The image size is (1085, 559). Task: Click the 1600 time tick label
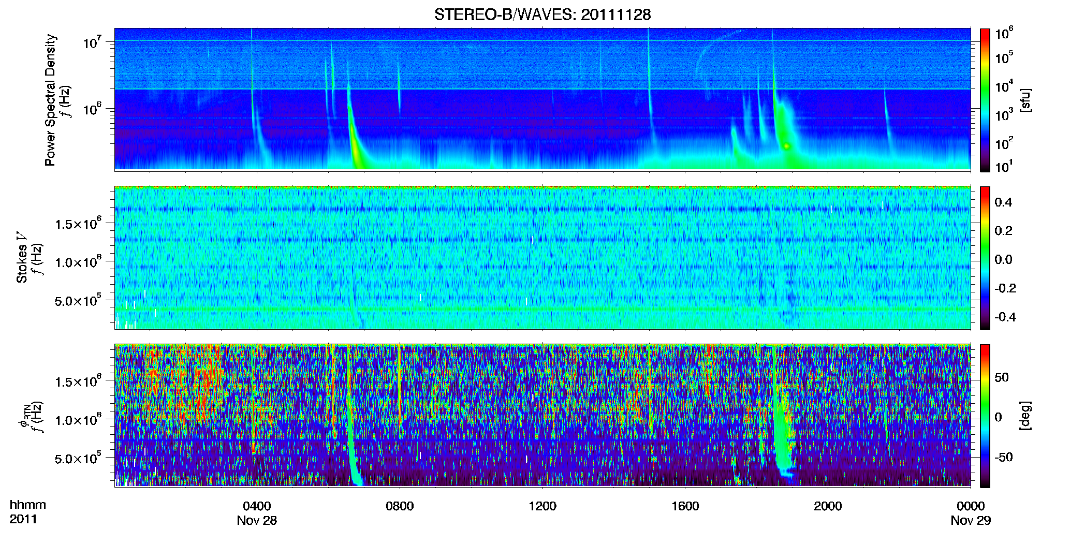(685, 506)
